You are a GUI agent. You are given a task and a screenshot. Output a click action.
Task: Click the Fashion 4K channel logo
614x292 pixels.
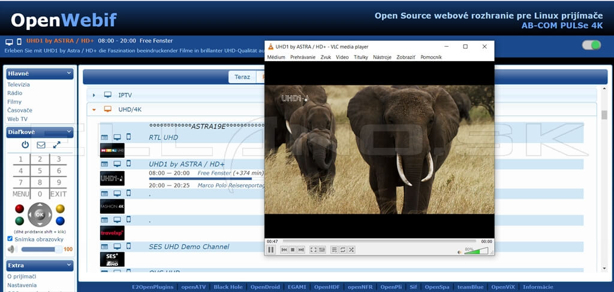point(112,206)
